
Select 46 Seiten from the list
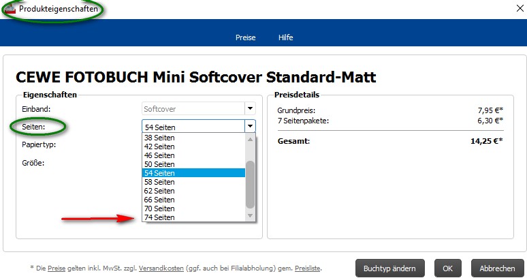tap(193, 155)
